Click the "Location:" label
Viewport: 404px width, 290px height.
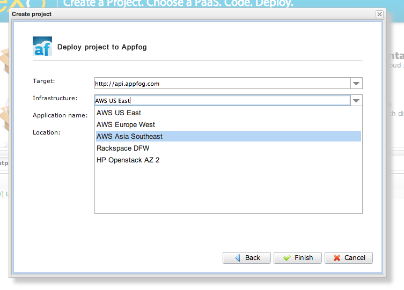click(x=46, y=132)
